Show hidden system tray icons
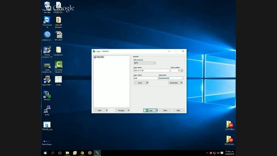Screen dimensions: 277x156 [207, 153]
